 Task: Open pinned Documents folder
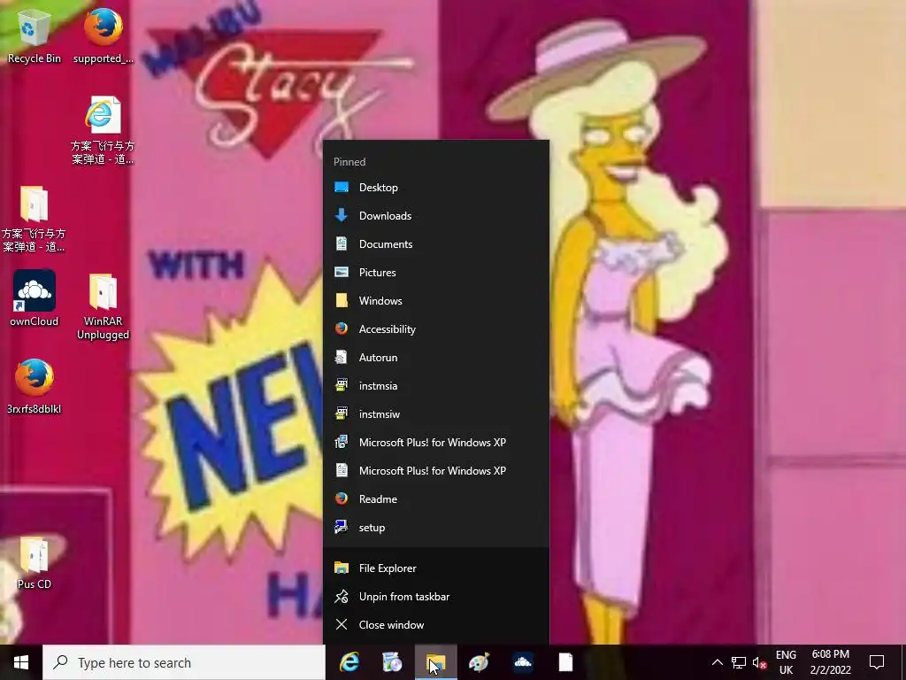(x=435, y=244)
